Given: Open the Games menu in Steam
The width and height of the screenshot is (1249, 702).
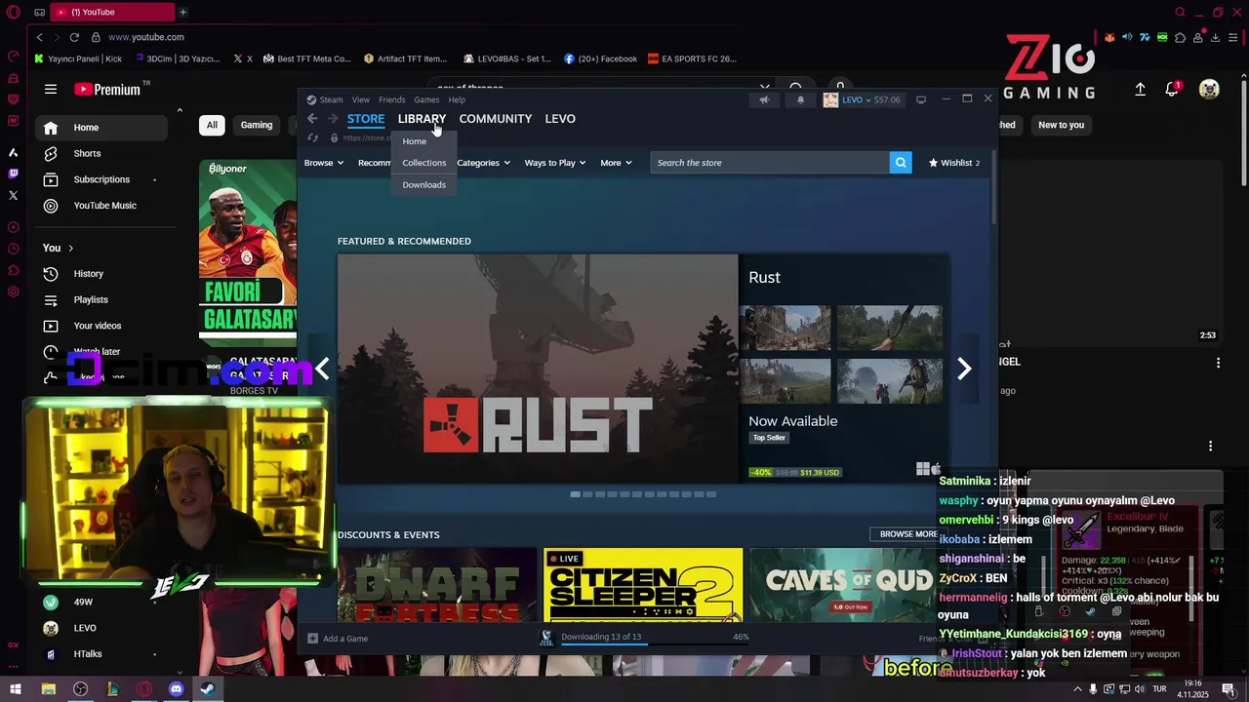Looking at the screenshot, I should pyautogui.click(x=426, y=99).
